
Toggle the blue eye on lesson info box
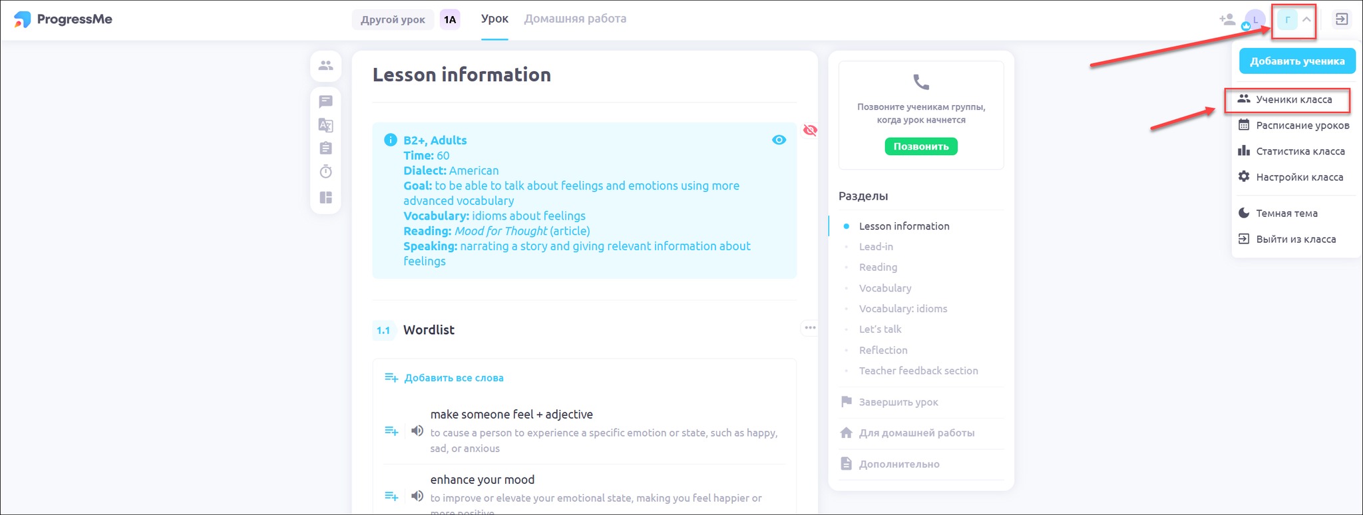click(x=779, y=140)
